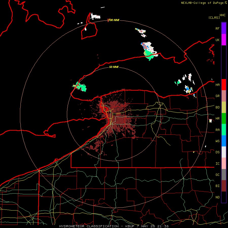Click the HA red legend swatch
The height and width of the screenshot is (228, 228).
point(224,85)
